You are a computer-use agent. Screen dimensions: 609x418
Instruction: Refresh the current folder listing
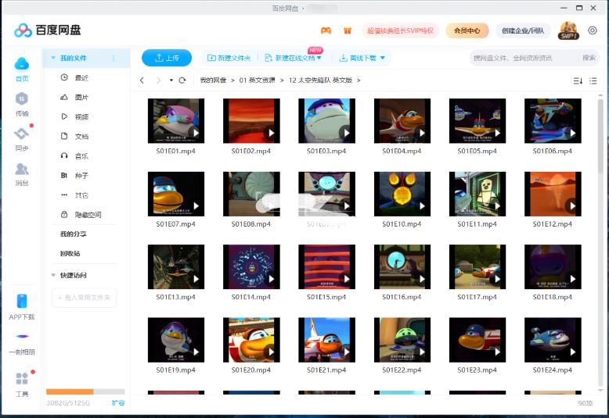(x=182, y=80)
